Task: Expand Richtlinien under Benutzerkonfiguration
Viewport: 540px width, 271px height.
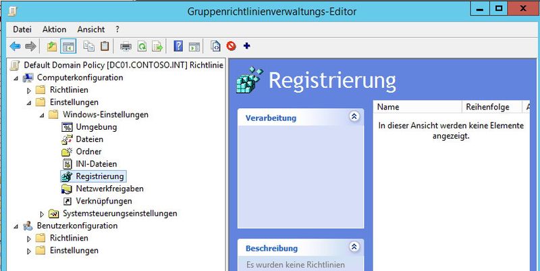Action: (x=29, y=239)
